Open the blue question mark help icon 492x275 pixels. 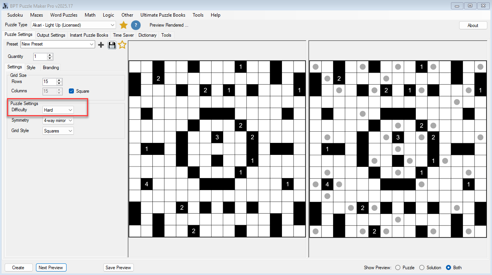click(135, 25)
